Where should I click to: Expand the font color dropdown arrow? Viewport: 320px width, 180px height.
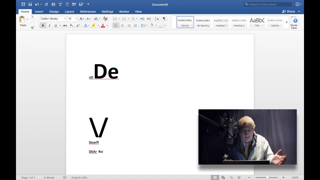click(107, 25)
